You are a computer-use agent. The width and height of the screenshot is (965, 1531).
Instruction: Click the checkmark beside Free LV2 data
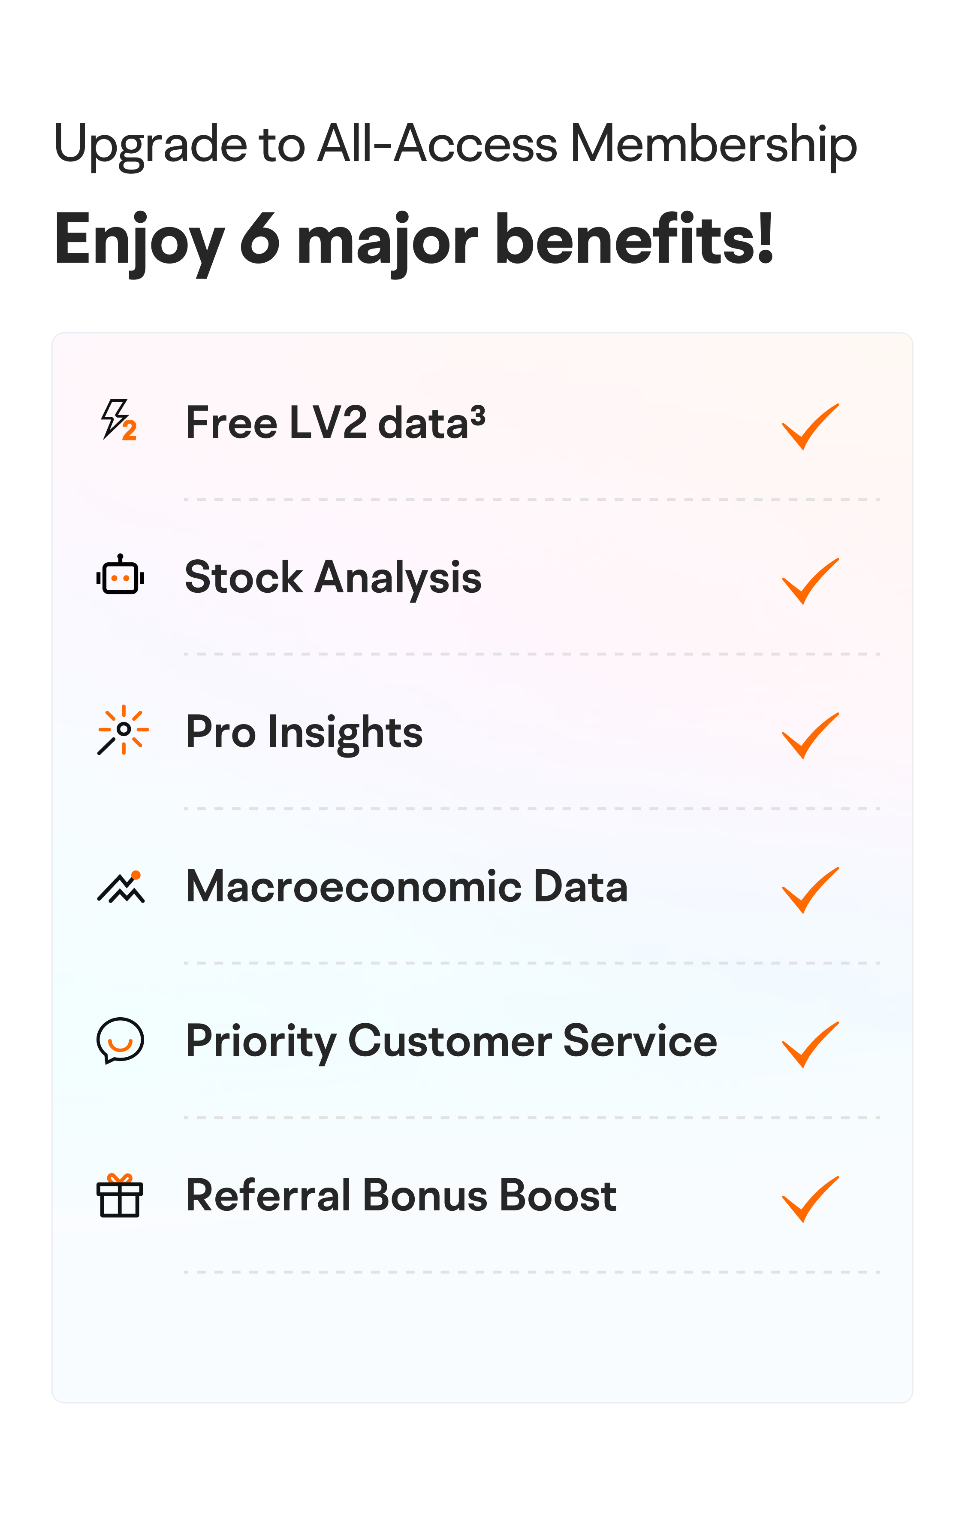tap(811, 427)
